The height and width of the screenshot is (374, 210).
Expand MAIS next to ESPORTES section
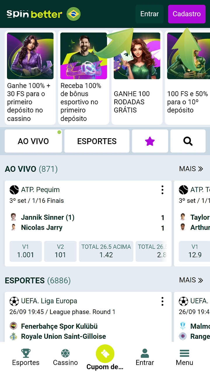[x=191, y=280]
